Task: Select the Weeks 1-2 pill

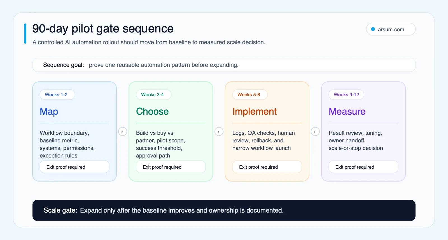Action: click(x=57, y=95)
